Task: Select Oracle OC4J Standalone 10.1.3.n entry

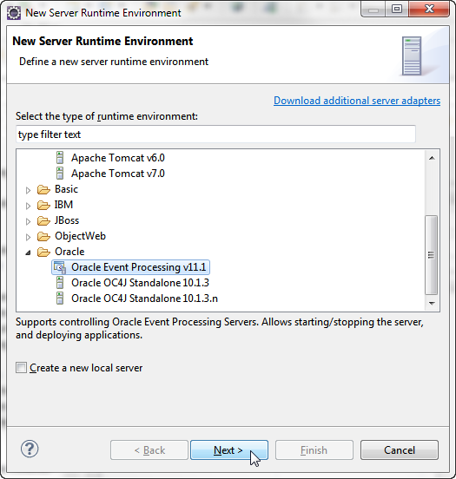Action: click(x=144, y=299)
